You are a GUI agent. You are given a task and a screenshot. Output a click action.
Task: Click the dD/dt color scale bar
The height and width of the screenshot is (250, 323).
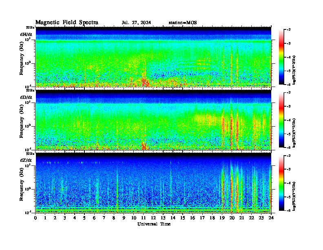pyautogui.click(x=281, y=120)
